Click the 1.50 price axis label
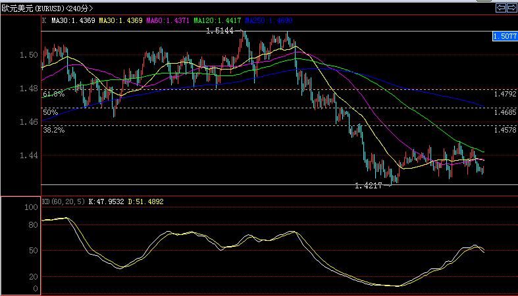Viewport: 518px width, 296px height. point(29,54)
